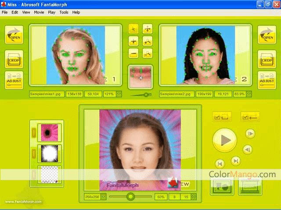Select the delete key dot tool

coord(134,54)
